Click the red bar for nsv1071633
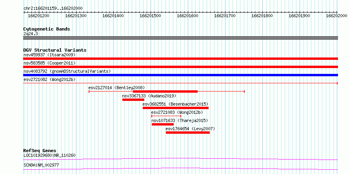 click(x=163, y=124)
